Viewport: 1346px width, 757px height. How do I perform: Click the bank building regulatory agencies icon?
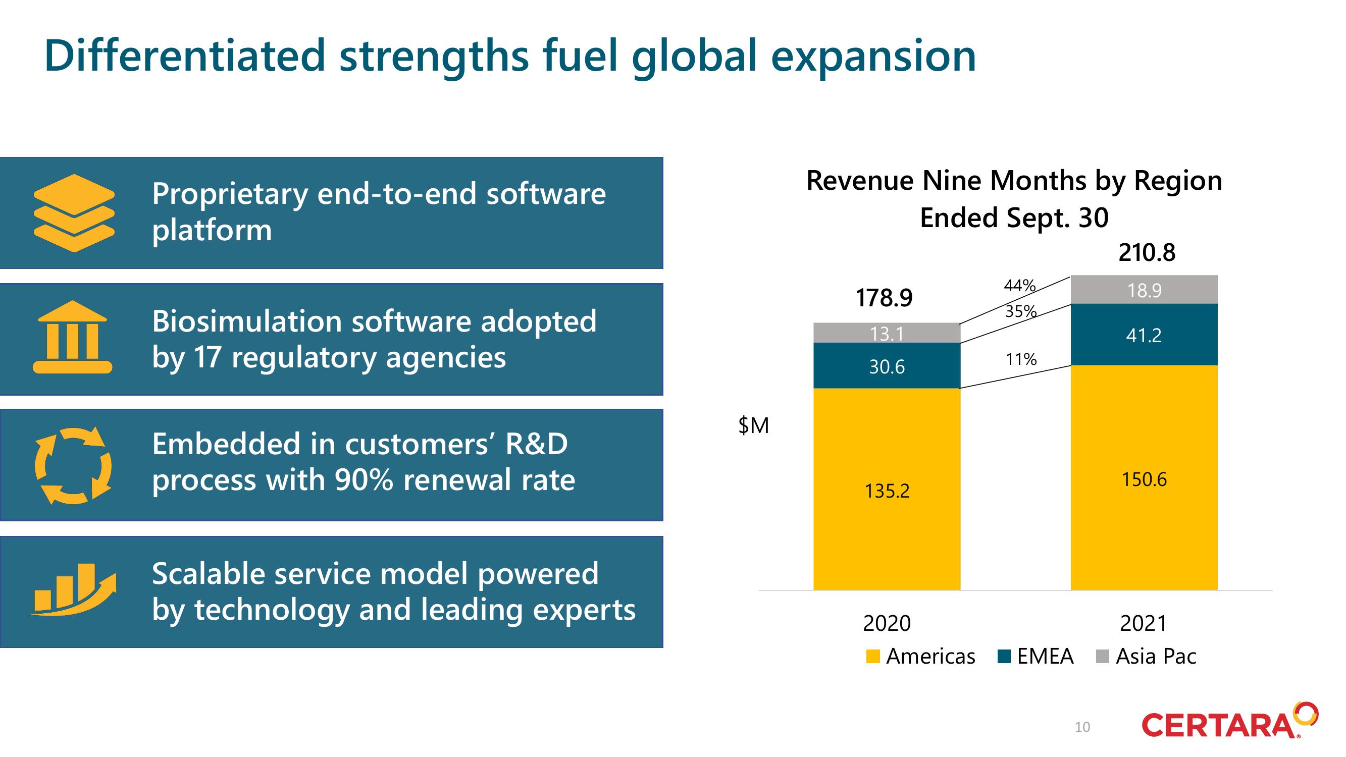coord(73,337)
